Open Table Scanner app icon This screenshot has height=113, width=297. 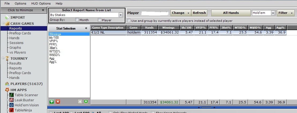pos(11,95)
